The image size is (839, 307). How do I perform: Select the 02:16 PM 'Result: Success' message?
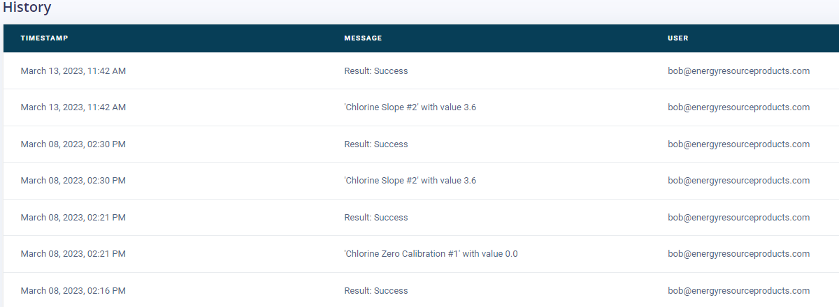pos(375,291)
